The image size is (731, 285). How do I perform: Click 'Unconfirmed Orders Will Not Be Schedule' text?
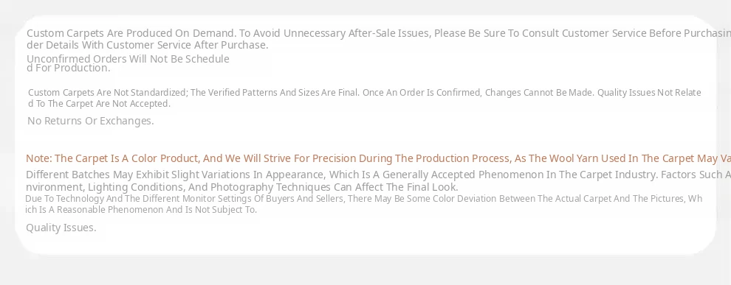[x=128, y=59]
